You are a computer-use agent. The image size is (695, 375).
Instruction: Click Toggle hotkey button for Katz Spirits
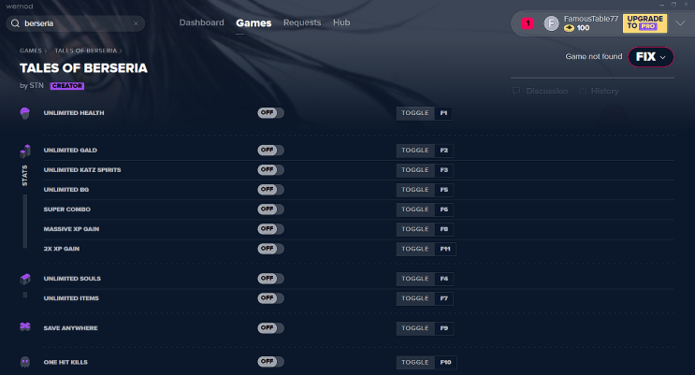(415, 170)
